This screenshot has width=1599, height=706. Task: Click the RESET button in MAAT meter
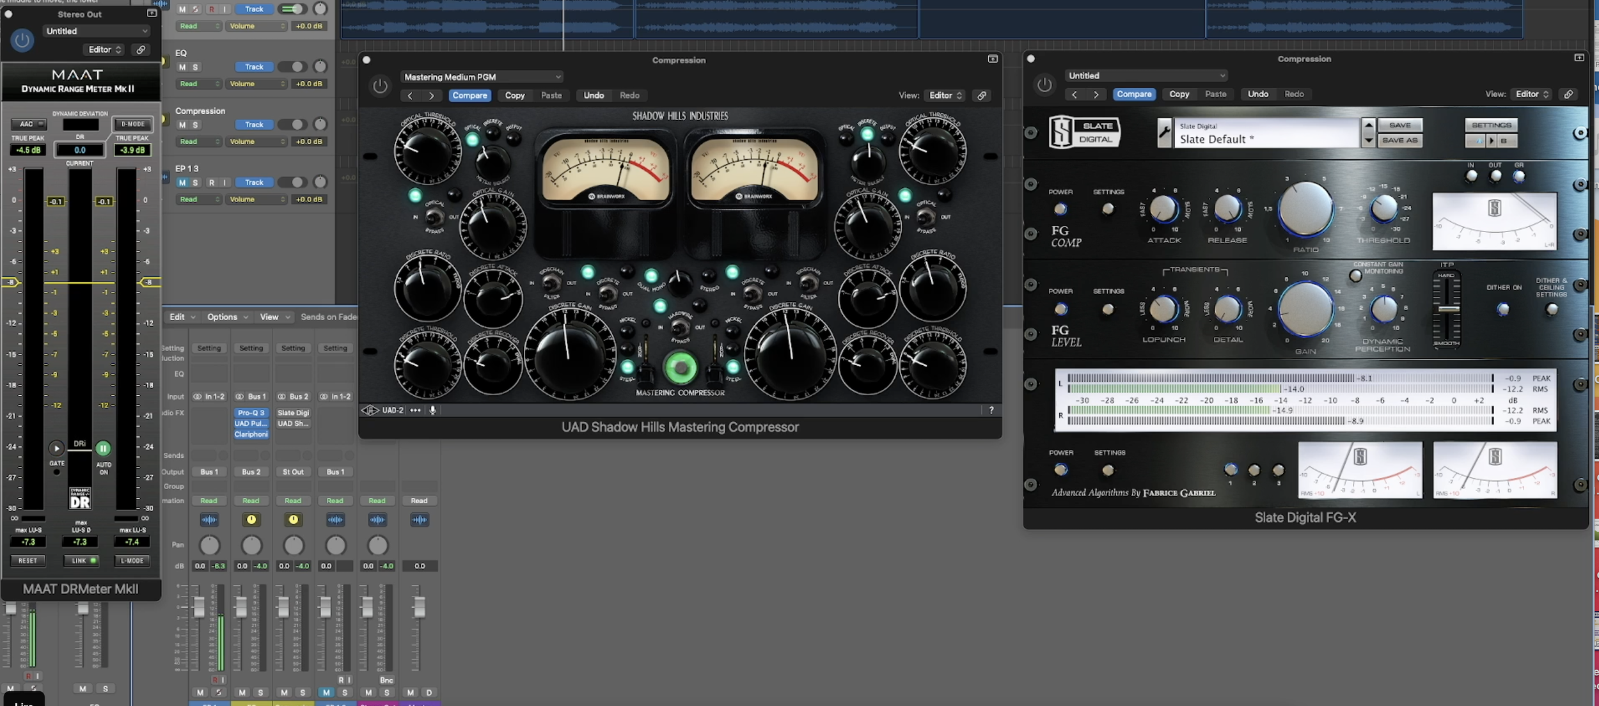pos(28,560)
